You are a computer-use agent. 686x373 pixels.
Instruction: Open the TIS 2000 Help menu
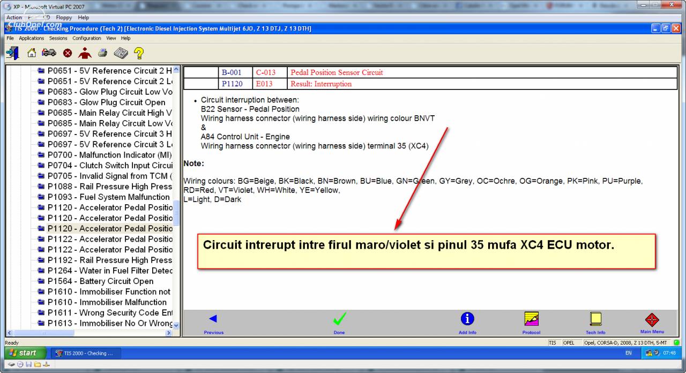[x=125, y=38]
